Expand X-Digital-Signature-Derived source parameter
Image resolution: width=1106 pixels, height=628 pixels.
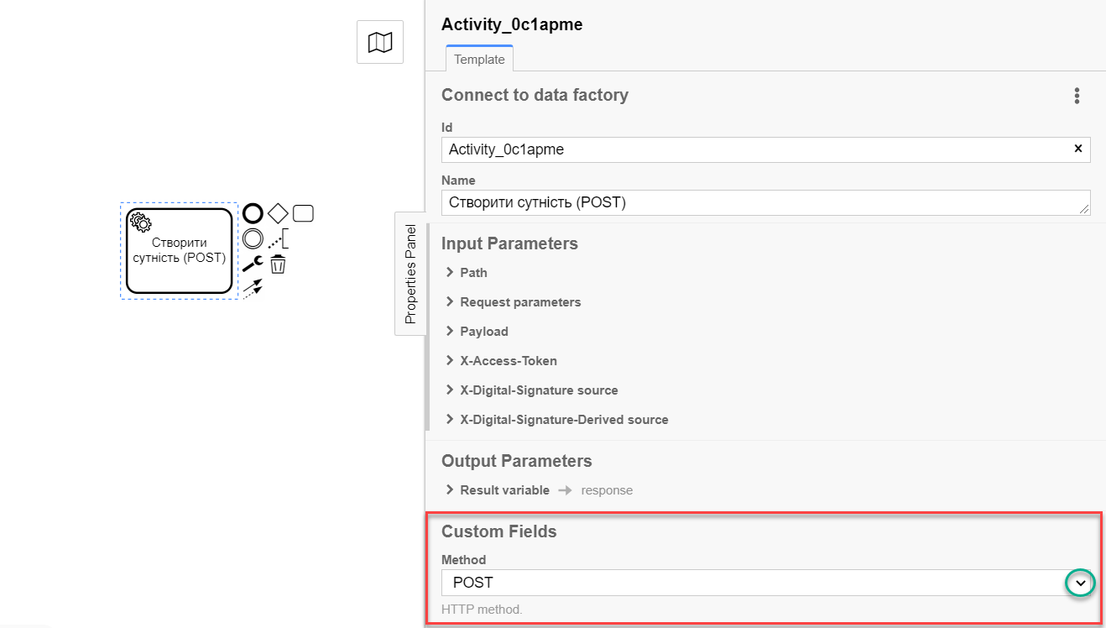(x=556, y=420)
